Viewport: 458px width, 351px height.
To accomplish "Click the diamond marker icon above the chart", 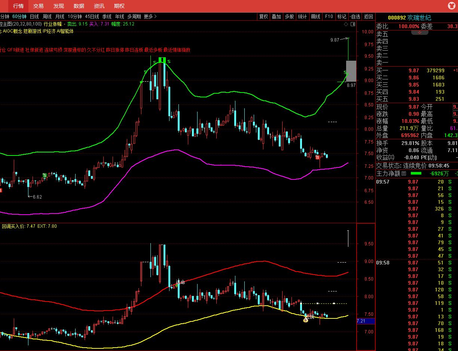I will (x=346, y=24).
